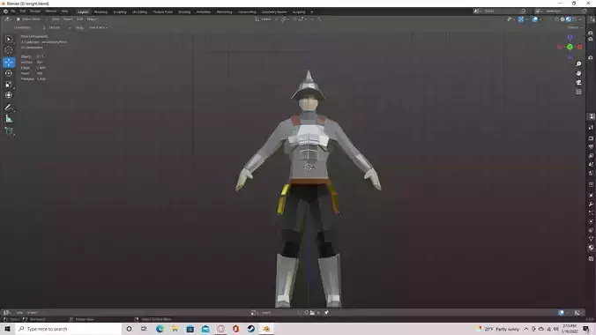
Task: Open the viewport Select menu
Action: (68, 19)
